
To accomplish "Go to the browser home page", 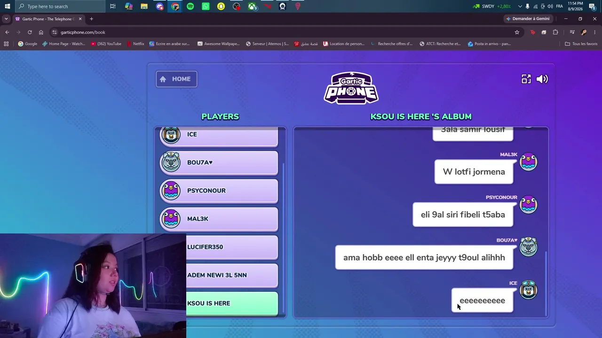I will [41, 32].
